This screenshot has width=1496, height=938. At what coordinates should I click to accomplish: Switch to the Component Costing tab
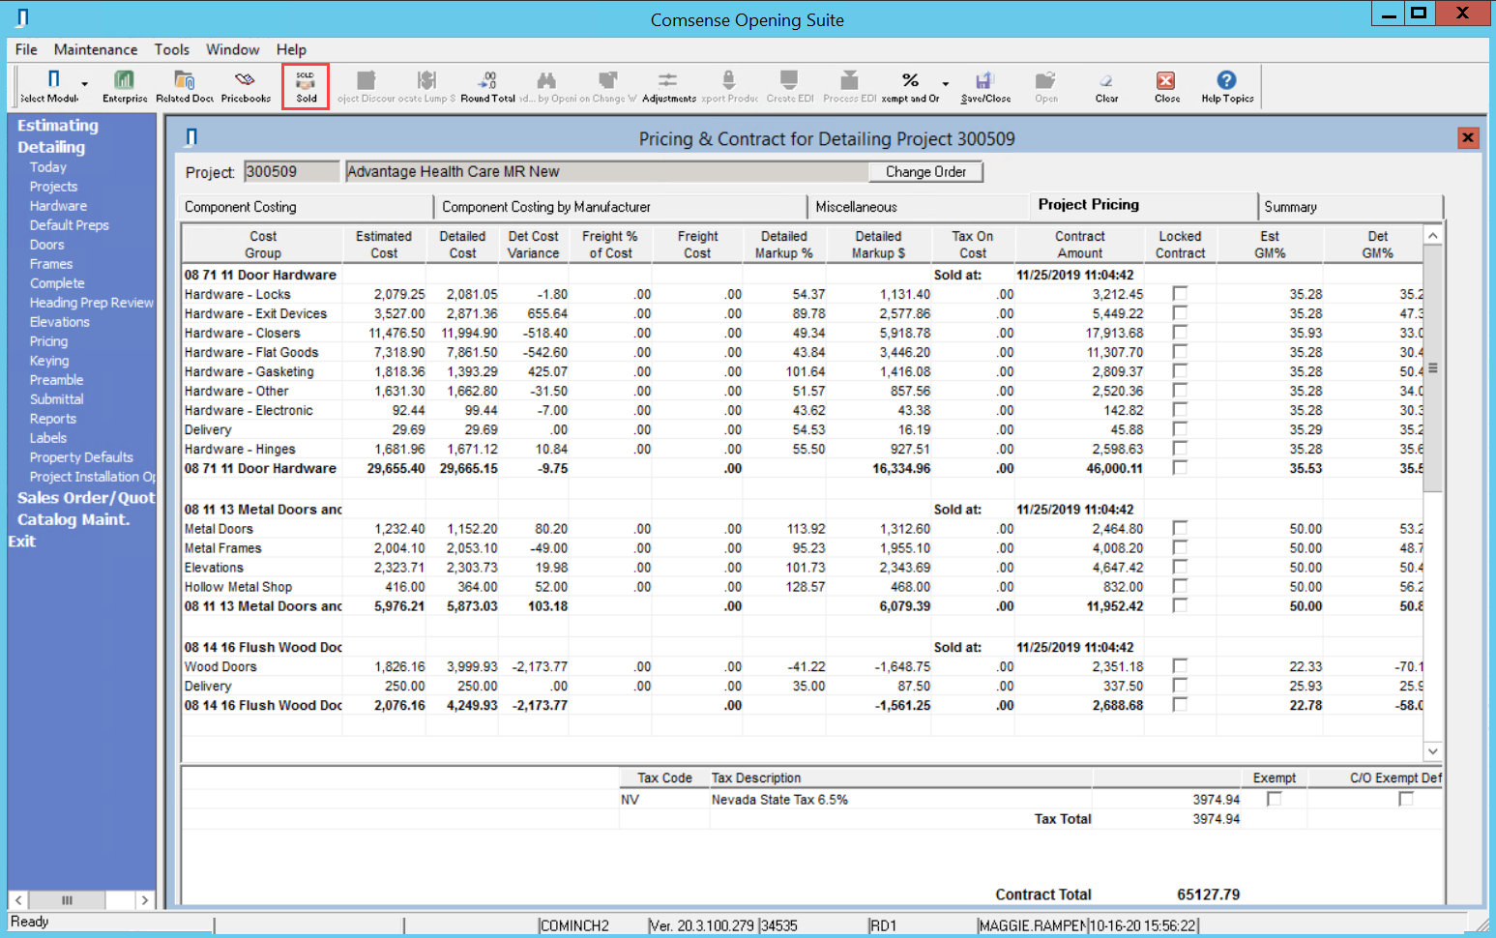tap(307, 207)
